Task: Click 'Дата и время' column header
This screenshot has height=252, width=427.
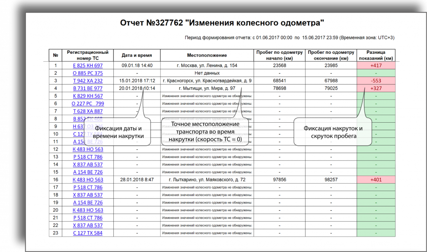Action: (x=137, y=55)
